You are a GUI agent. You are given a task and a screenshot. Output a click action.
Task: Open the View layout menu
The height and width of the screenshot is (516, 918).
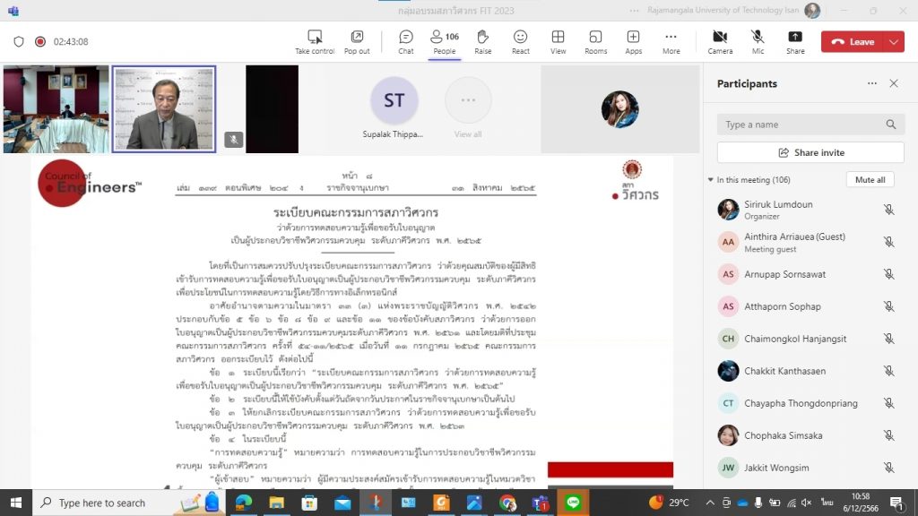coord(558,41)
